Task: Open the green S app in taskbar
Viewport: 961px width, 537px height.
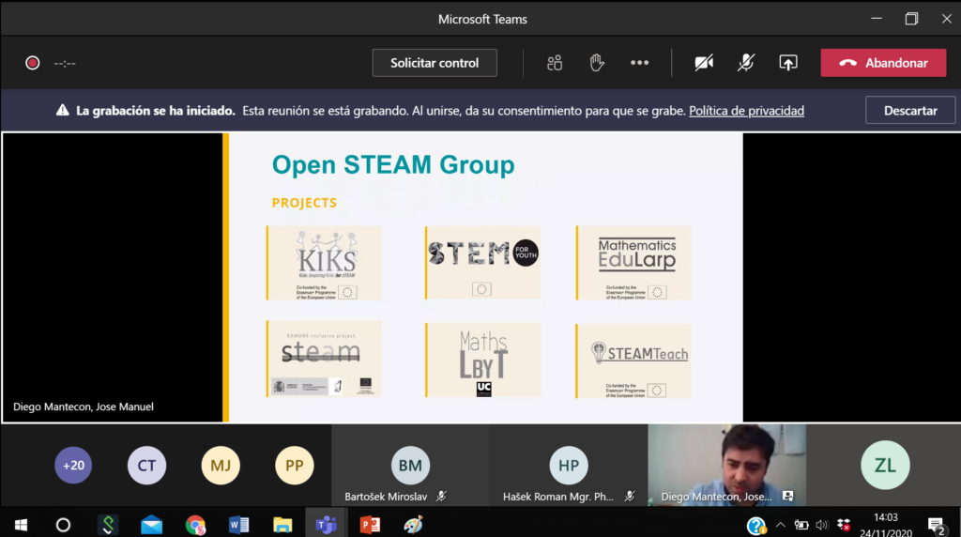Action: pos(109,525)
